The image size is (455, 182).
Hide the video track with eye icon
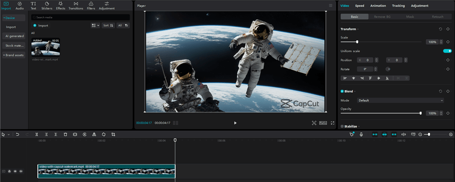(x=15, y=171)
